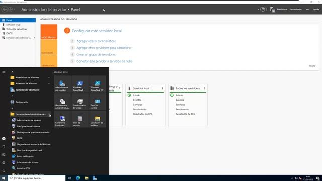The height and width of the screenshot is (181, 322).
Task: Click the Windows Start button
Action: (4, 178)
